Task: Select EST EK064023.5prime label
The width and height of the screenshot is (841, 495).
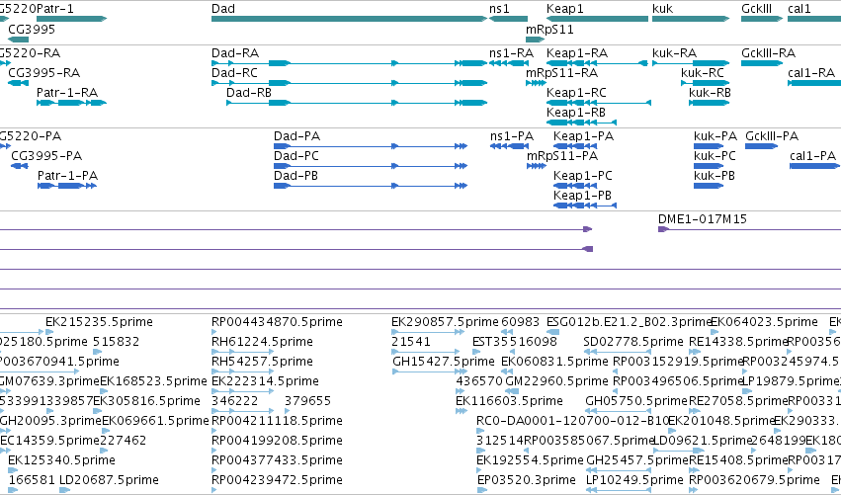Action: click(764, 322)
